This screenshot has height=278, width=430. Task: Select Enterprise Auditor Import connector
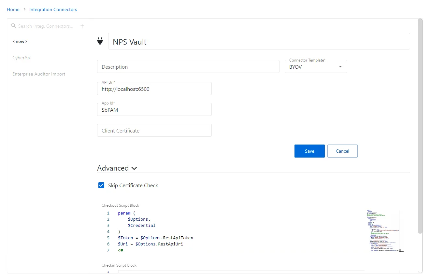click(x=39, y=74)
